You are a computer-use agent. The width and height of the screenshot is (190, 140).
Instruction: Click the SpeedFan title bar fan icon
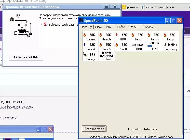[x=81, y=20]
